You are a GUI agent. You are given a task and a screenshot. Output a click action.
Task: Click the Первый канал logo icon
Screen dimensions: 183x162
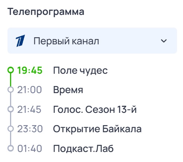(x=20, y=41)
